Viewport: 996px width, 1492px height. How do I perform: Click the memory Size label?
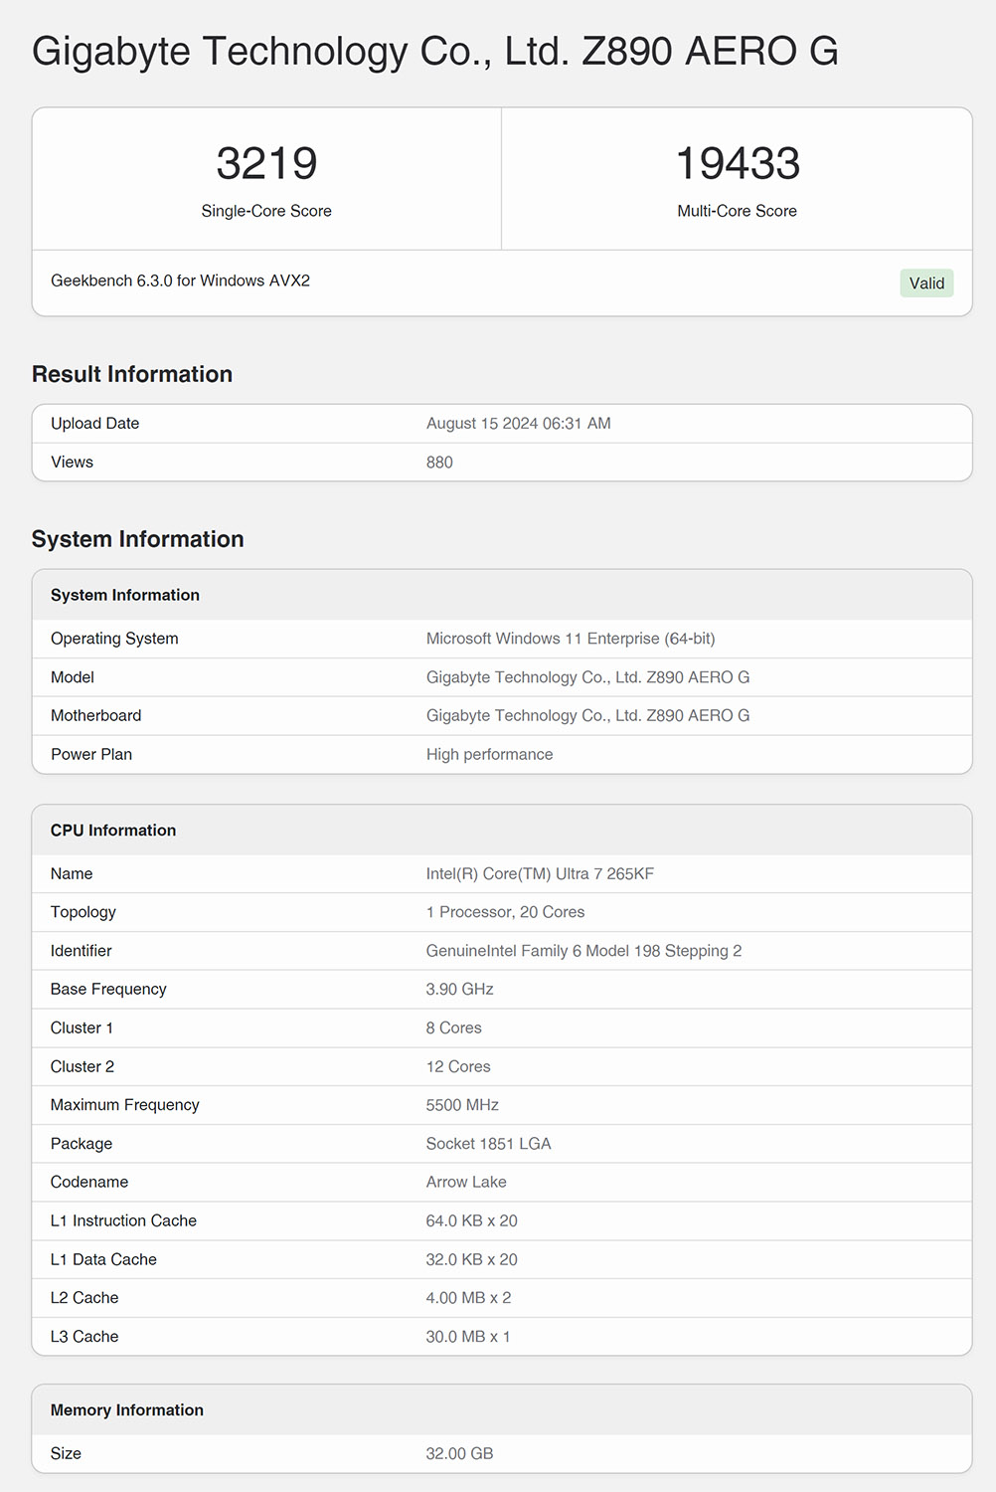pyautogui.click(x=67, y=1454)
